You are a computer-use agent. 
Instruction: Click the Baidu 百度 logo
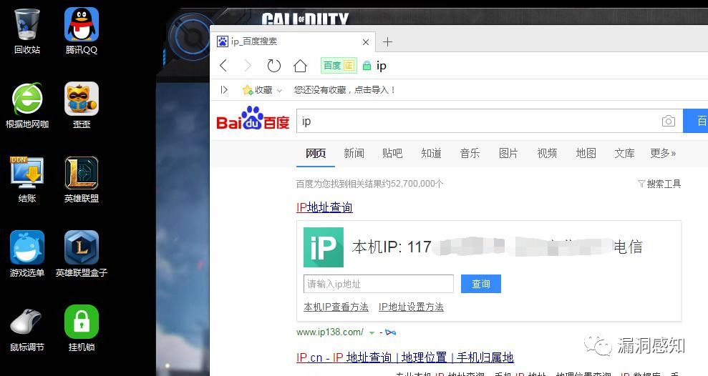253,119
